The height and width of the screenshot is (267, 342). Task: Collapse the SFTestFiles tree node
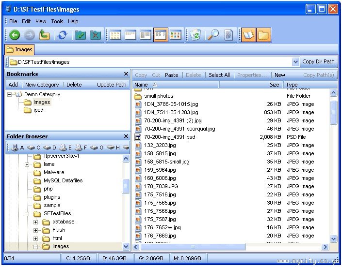coord(27,214)
